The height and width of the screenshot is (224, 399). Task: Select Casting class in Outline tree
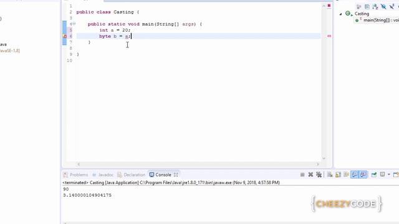coord(362,14)
